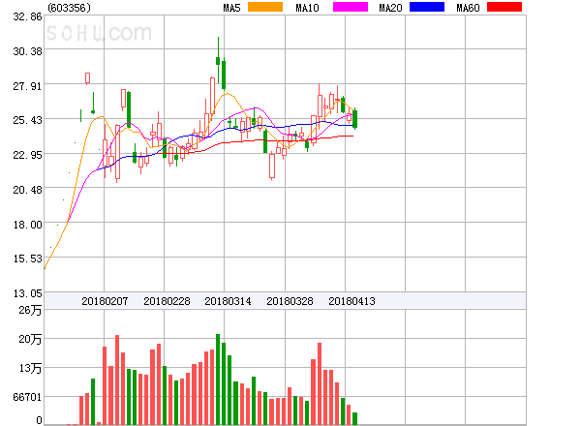The image size is (581, 426).
Task: Click the blue MA20 legend swatch
Action: click(x=427, y=7)
